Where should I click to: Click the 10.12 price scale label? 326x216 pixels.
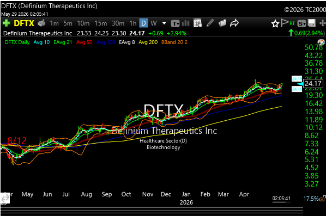[x=313, y=127]
